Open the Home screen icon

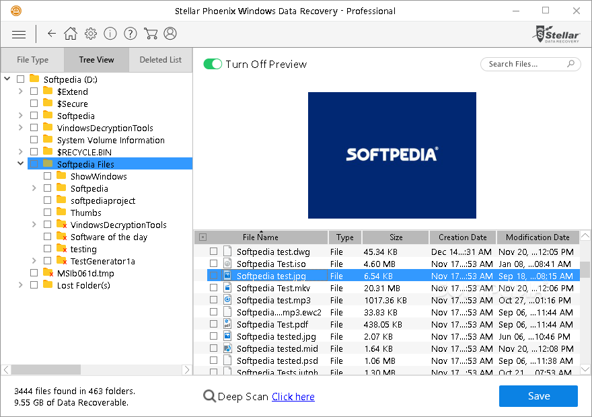(x=71, y=34)
